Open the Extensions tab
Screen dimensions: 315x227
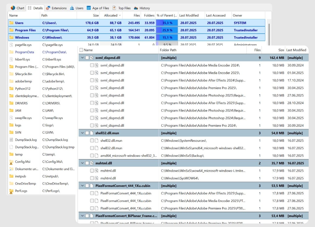click(x=56, y=8)
